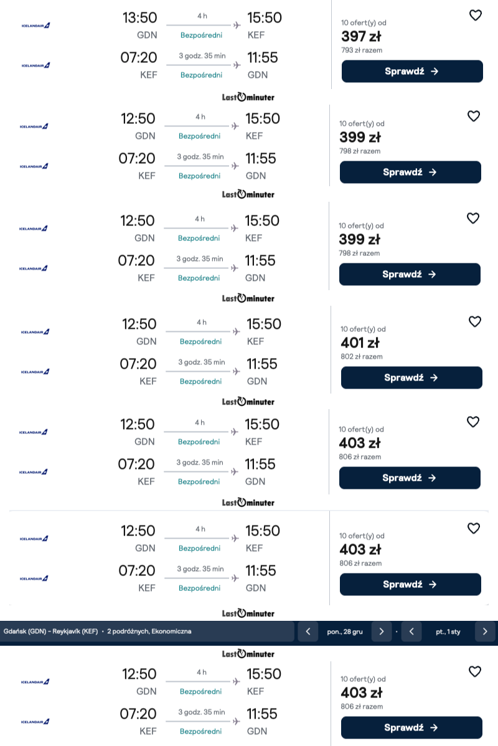Click Sprawdź button for 397 zł offer

pos(412,72)
